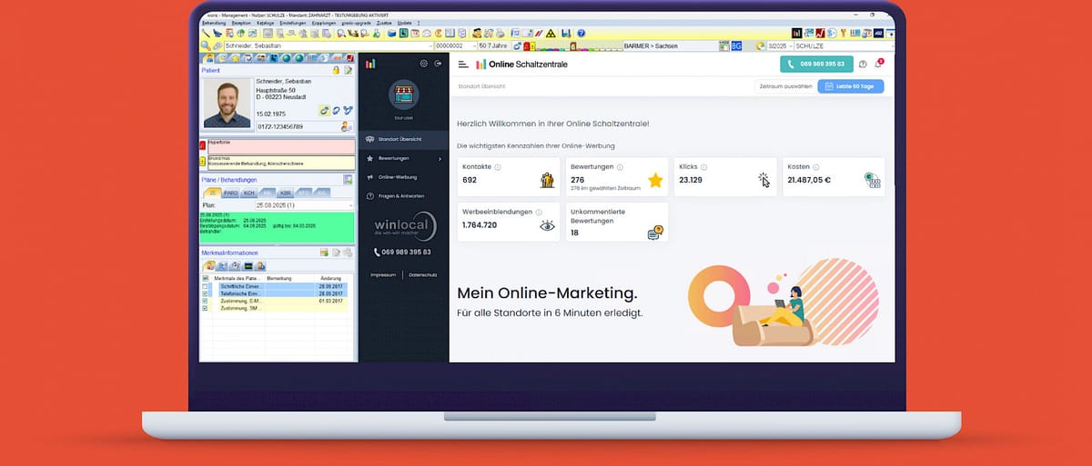Click the help circle icon in web header

pyautogui.click(x=863, y=64)
